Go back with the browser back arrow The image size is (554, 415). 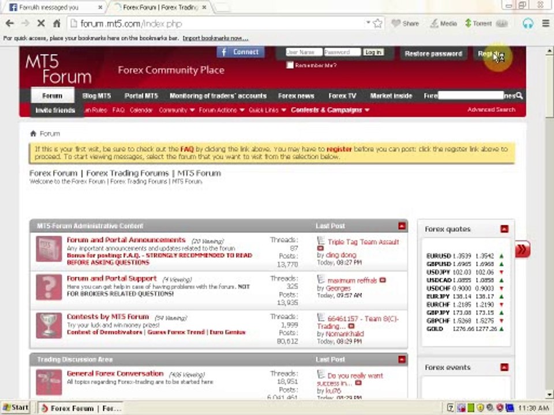tap(10, 24)
